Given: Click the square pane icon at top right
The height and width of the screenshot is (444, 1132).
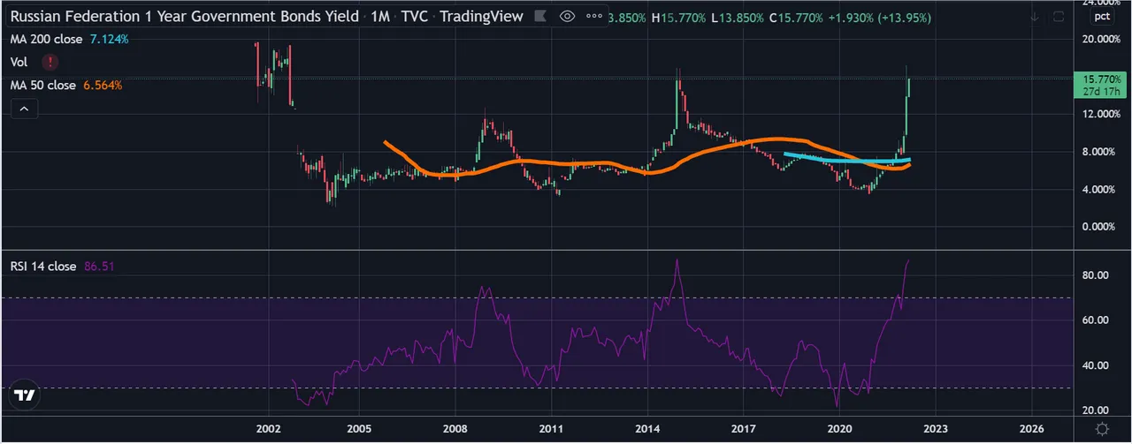Looking at the screenshot, I should (x=1059, y=17).
